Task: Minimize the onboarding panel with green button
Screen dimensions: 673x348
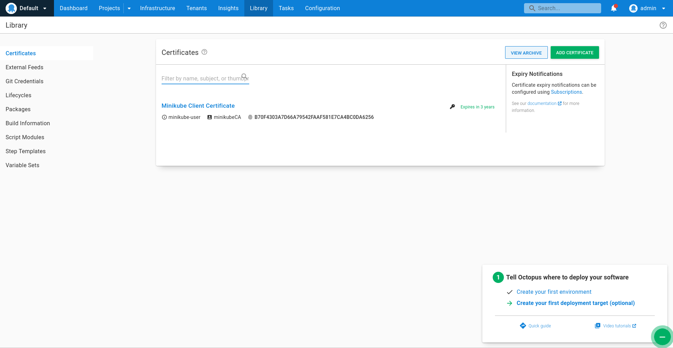Action: [x=662, y=337]
